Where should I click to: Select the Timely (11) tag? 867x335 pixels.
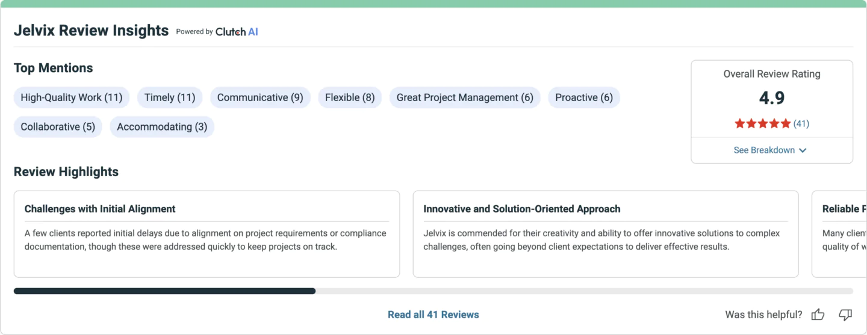pyautogui.click(x=170, y=97)
